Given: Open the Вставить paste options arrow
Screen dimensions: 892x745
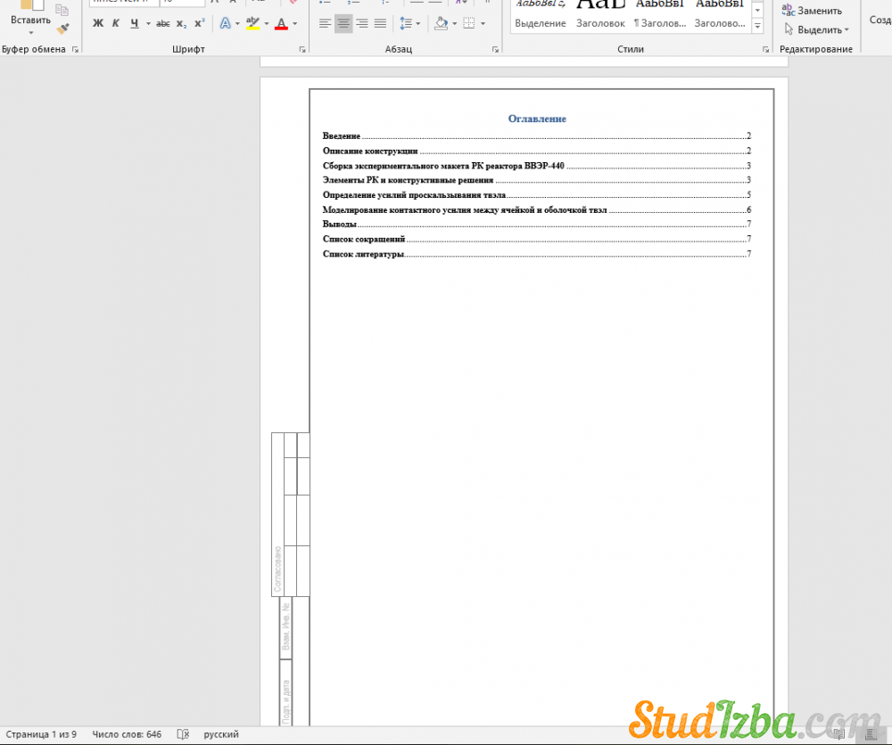Looking at the screenshot, I should [x=30, y=32].
